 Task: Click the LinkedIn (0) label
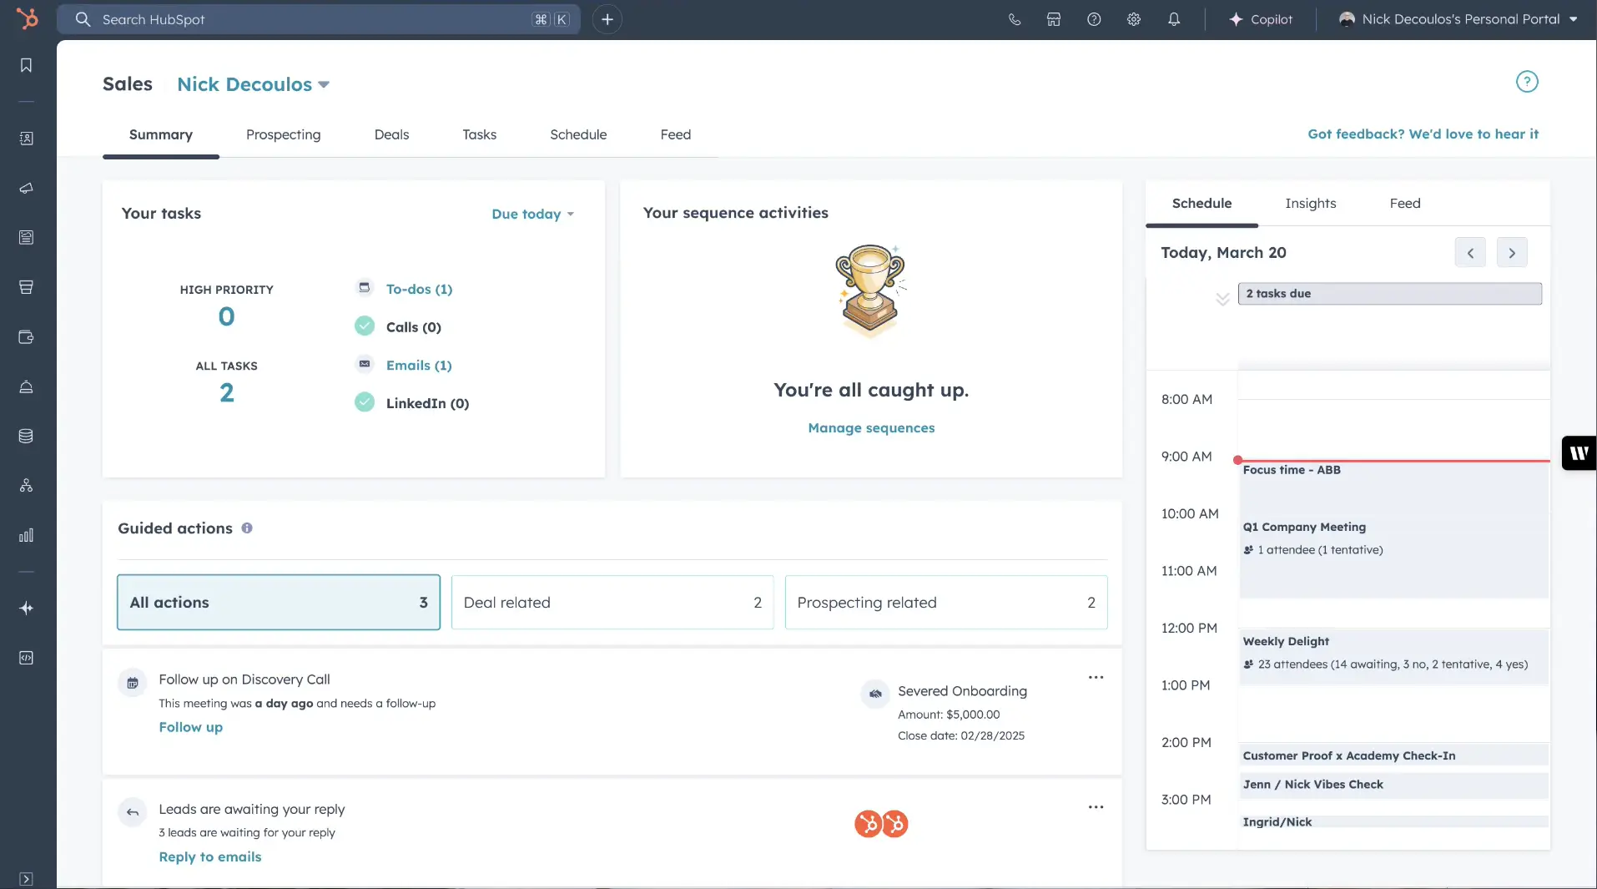(427, 403)
